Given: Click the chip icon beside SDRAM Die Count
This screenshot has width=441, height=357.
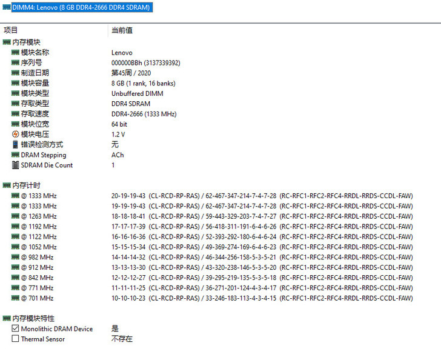Looking at the screenshot, I should pos(16,165).
